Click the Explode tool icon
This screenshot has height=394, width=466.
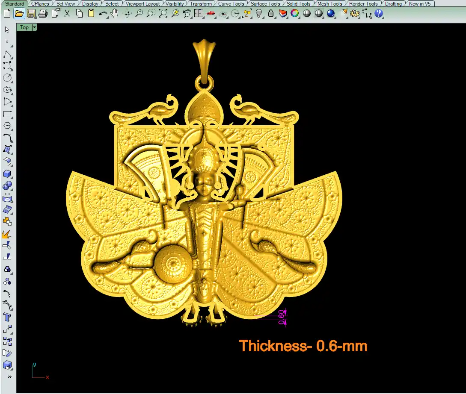7,234
